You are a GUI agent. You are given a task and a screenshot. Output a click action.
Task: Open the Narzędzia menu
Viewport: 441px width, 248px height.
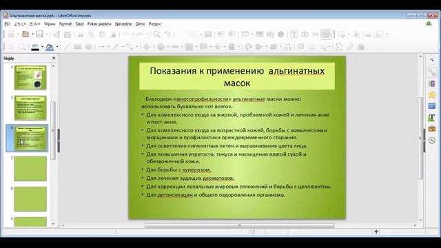click(x=123, y=24)
